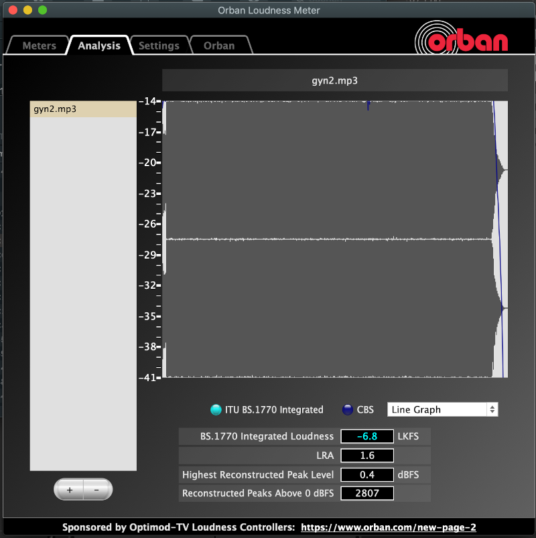Switch to the Meters tab
Image resolution: width=536 pixels, height=538 pixels.
pyautogui.click(x=39, y=46)
